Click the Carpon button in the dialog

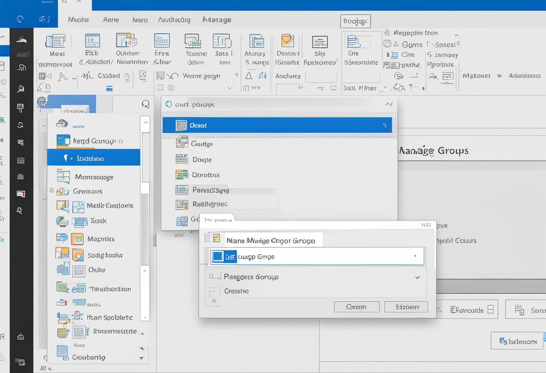(357, 307)
